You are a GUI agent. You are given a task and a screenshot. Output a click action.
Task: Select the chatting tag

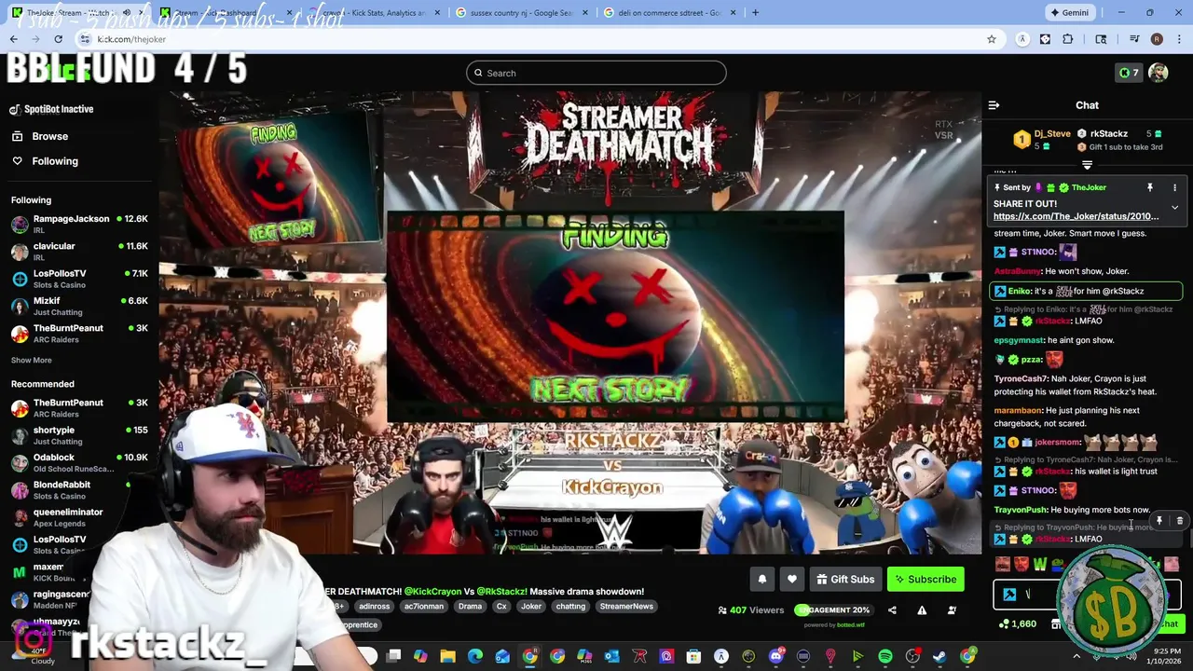click(x=570, y=607)
